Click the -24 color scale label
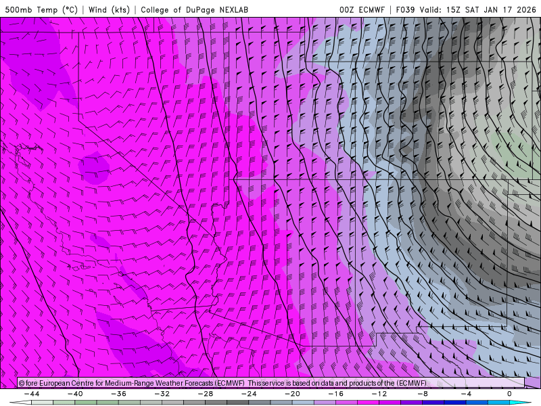The image size is (541, 406). click(249, 394)
